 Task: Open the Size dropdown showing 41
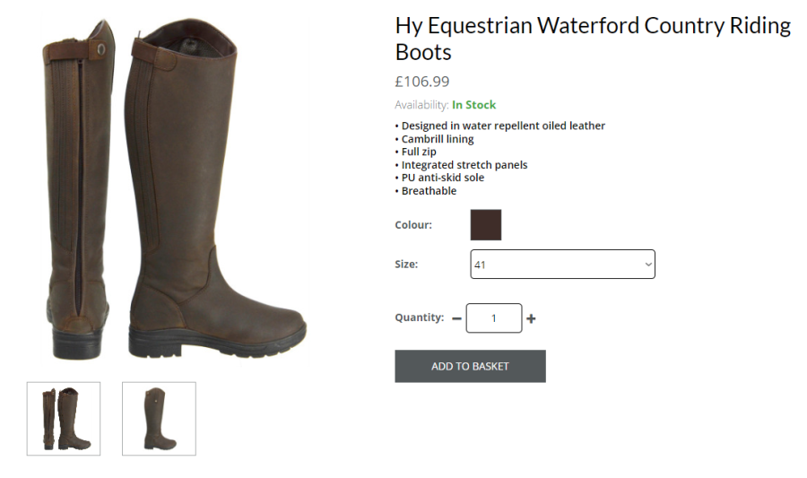[562, 265]
